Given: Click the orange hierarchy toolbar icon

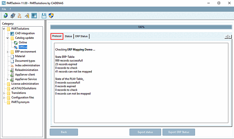Looking at the screenshot, I should tap(20, 16).
